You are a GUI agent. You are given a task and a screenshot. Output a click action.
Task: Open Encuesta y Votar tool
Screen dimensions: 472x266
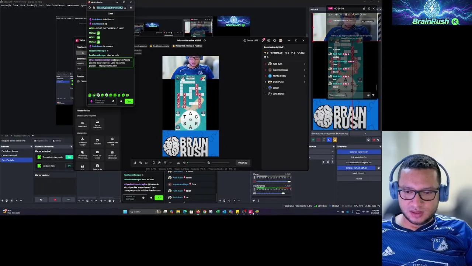click(x=83, y=154)
